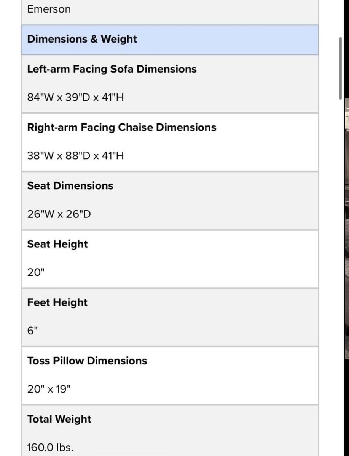Select the Seat Dimensions heading
Screen dimensions: 349x456
coord(70,186)
